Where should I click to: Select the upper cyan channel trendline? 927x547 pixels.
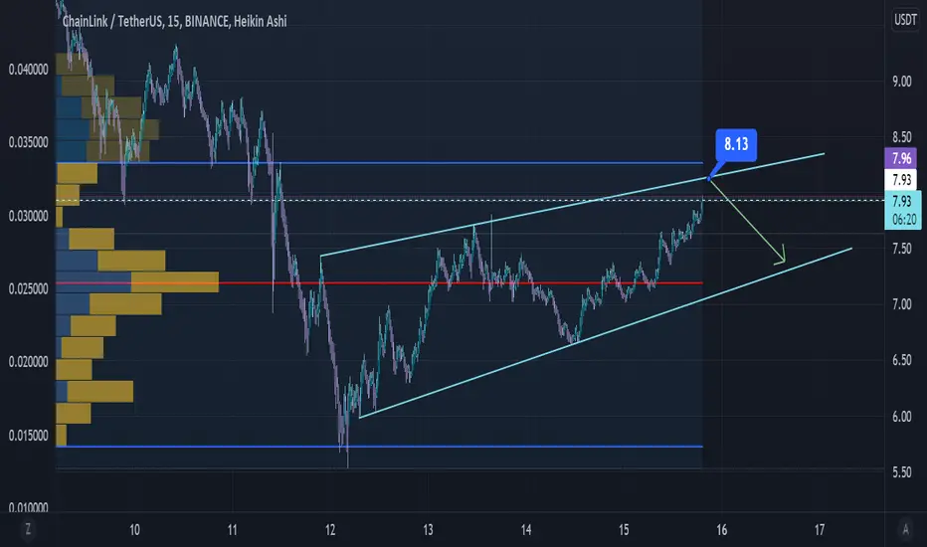tap(572, 205)
